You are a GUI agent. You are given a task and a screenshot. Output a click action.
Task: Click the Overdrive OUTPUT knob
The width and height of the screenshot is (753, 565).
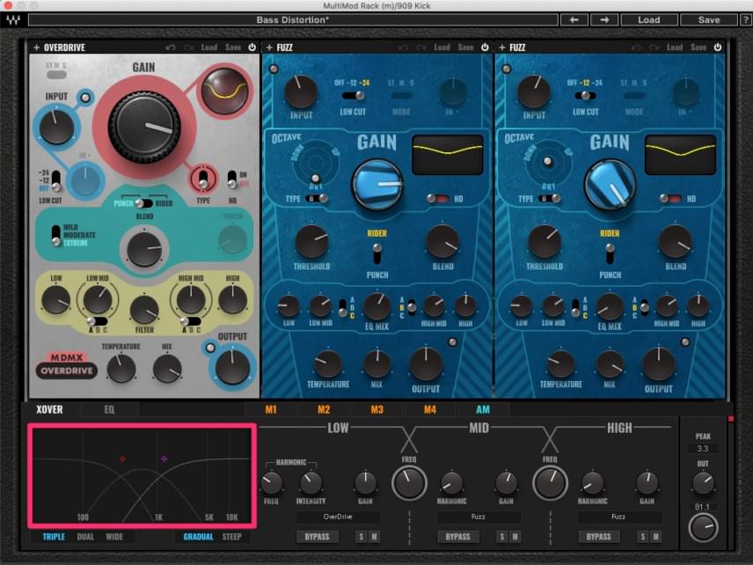pyautogui.click(x=232, y=367)
